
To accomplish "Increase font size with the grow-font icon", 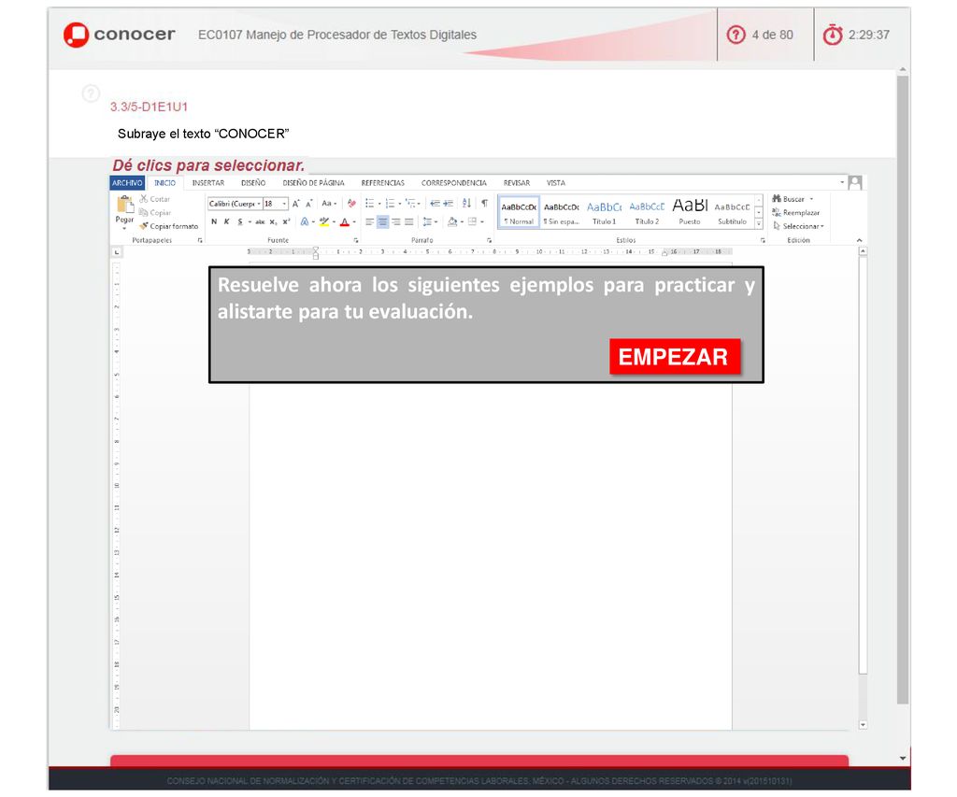I will 296,204.
